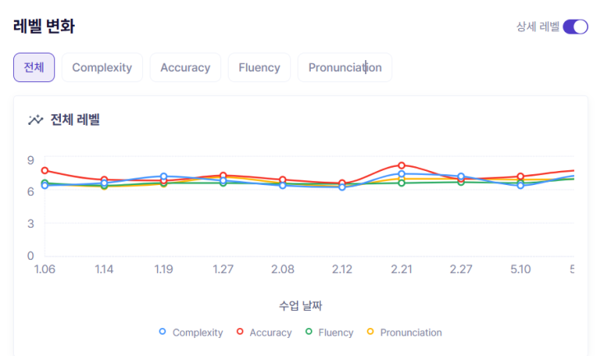The image size is (611, 356).
Task: Click the Accuracy data point at 2.21
Action: coord(401,165)
